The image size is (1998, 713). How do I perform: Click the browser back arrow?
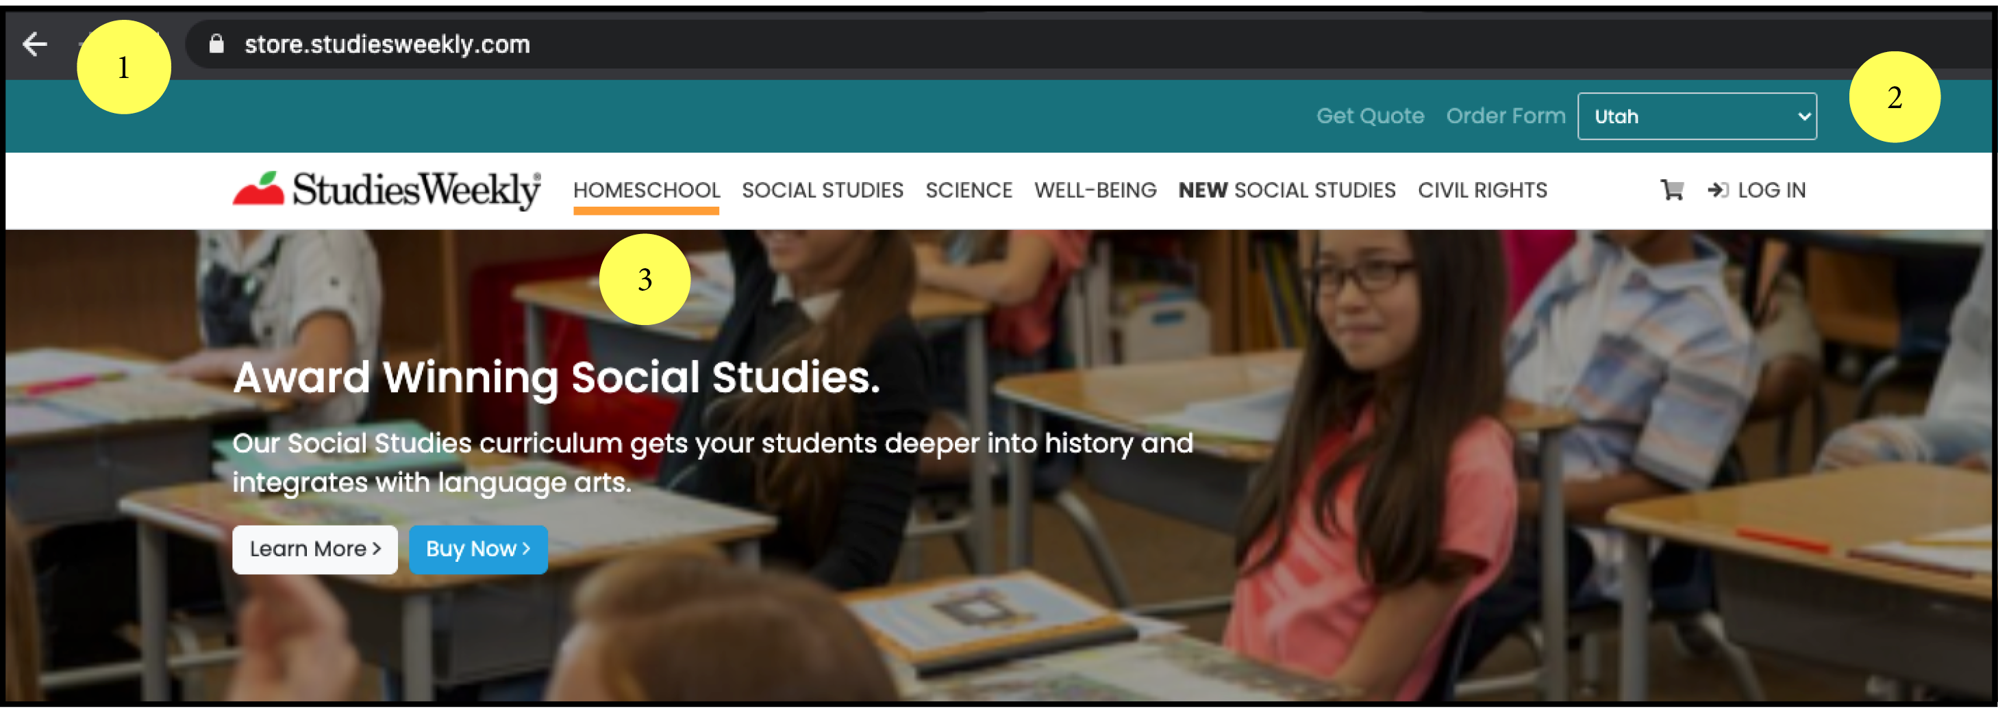(x=36, y=44)
